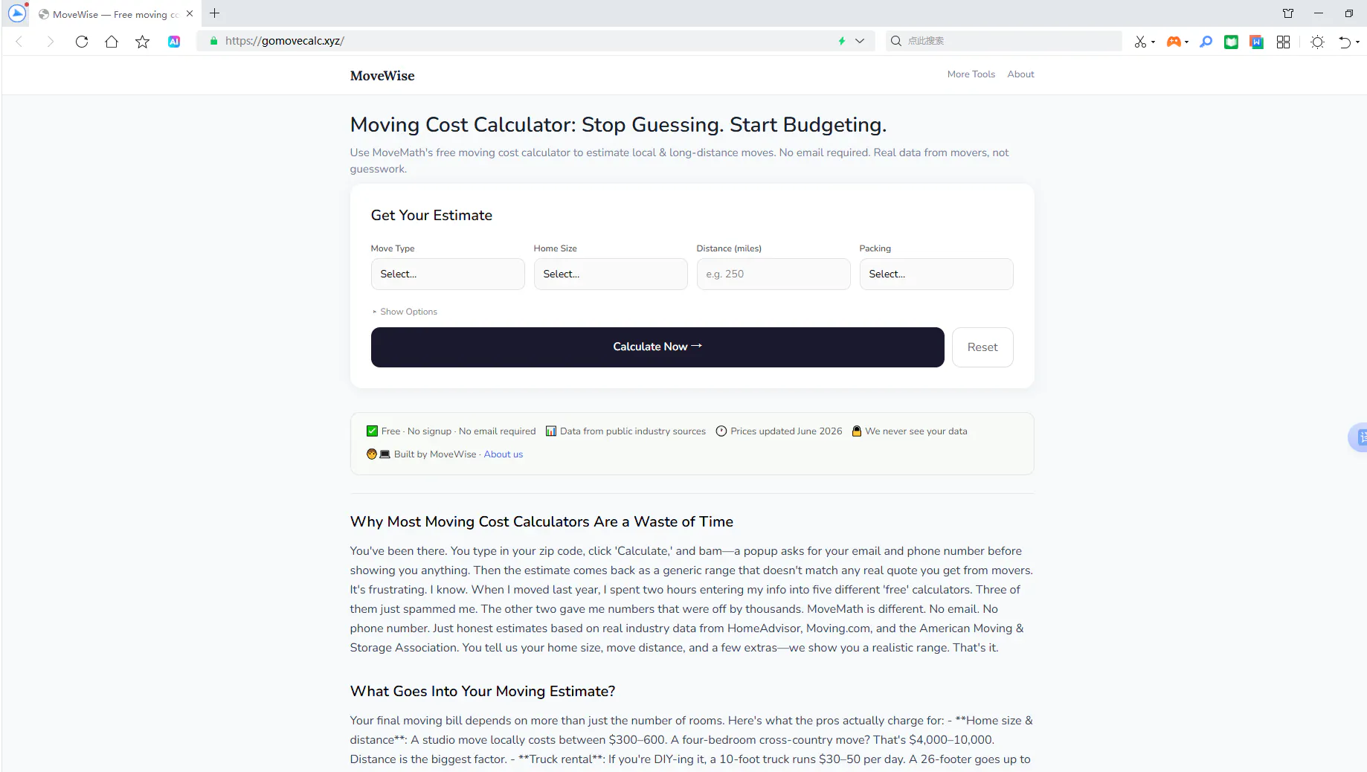The height and width of the screenshot is (772, 1367).
Task: Click the green lightning speed-mode icon
Action: [x=842, y=41]
